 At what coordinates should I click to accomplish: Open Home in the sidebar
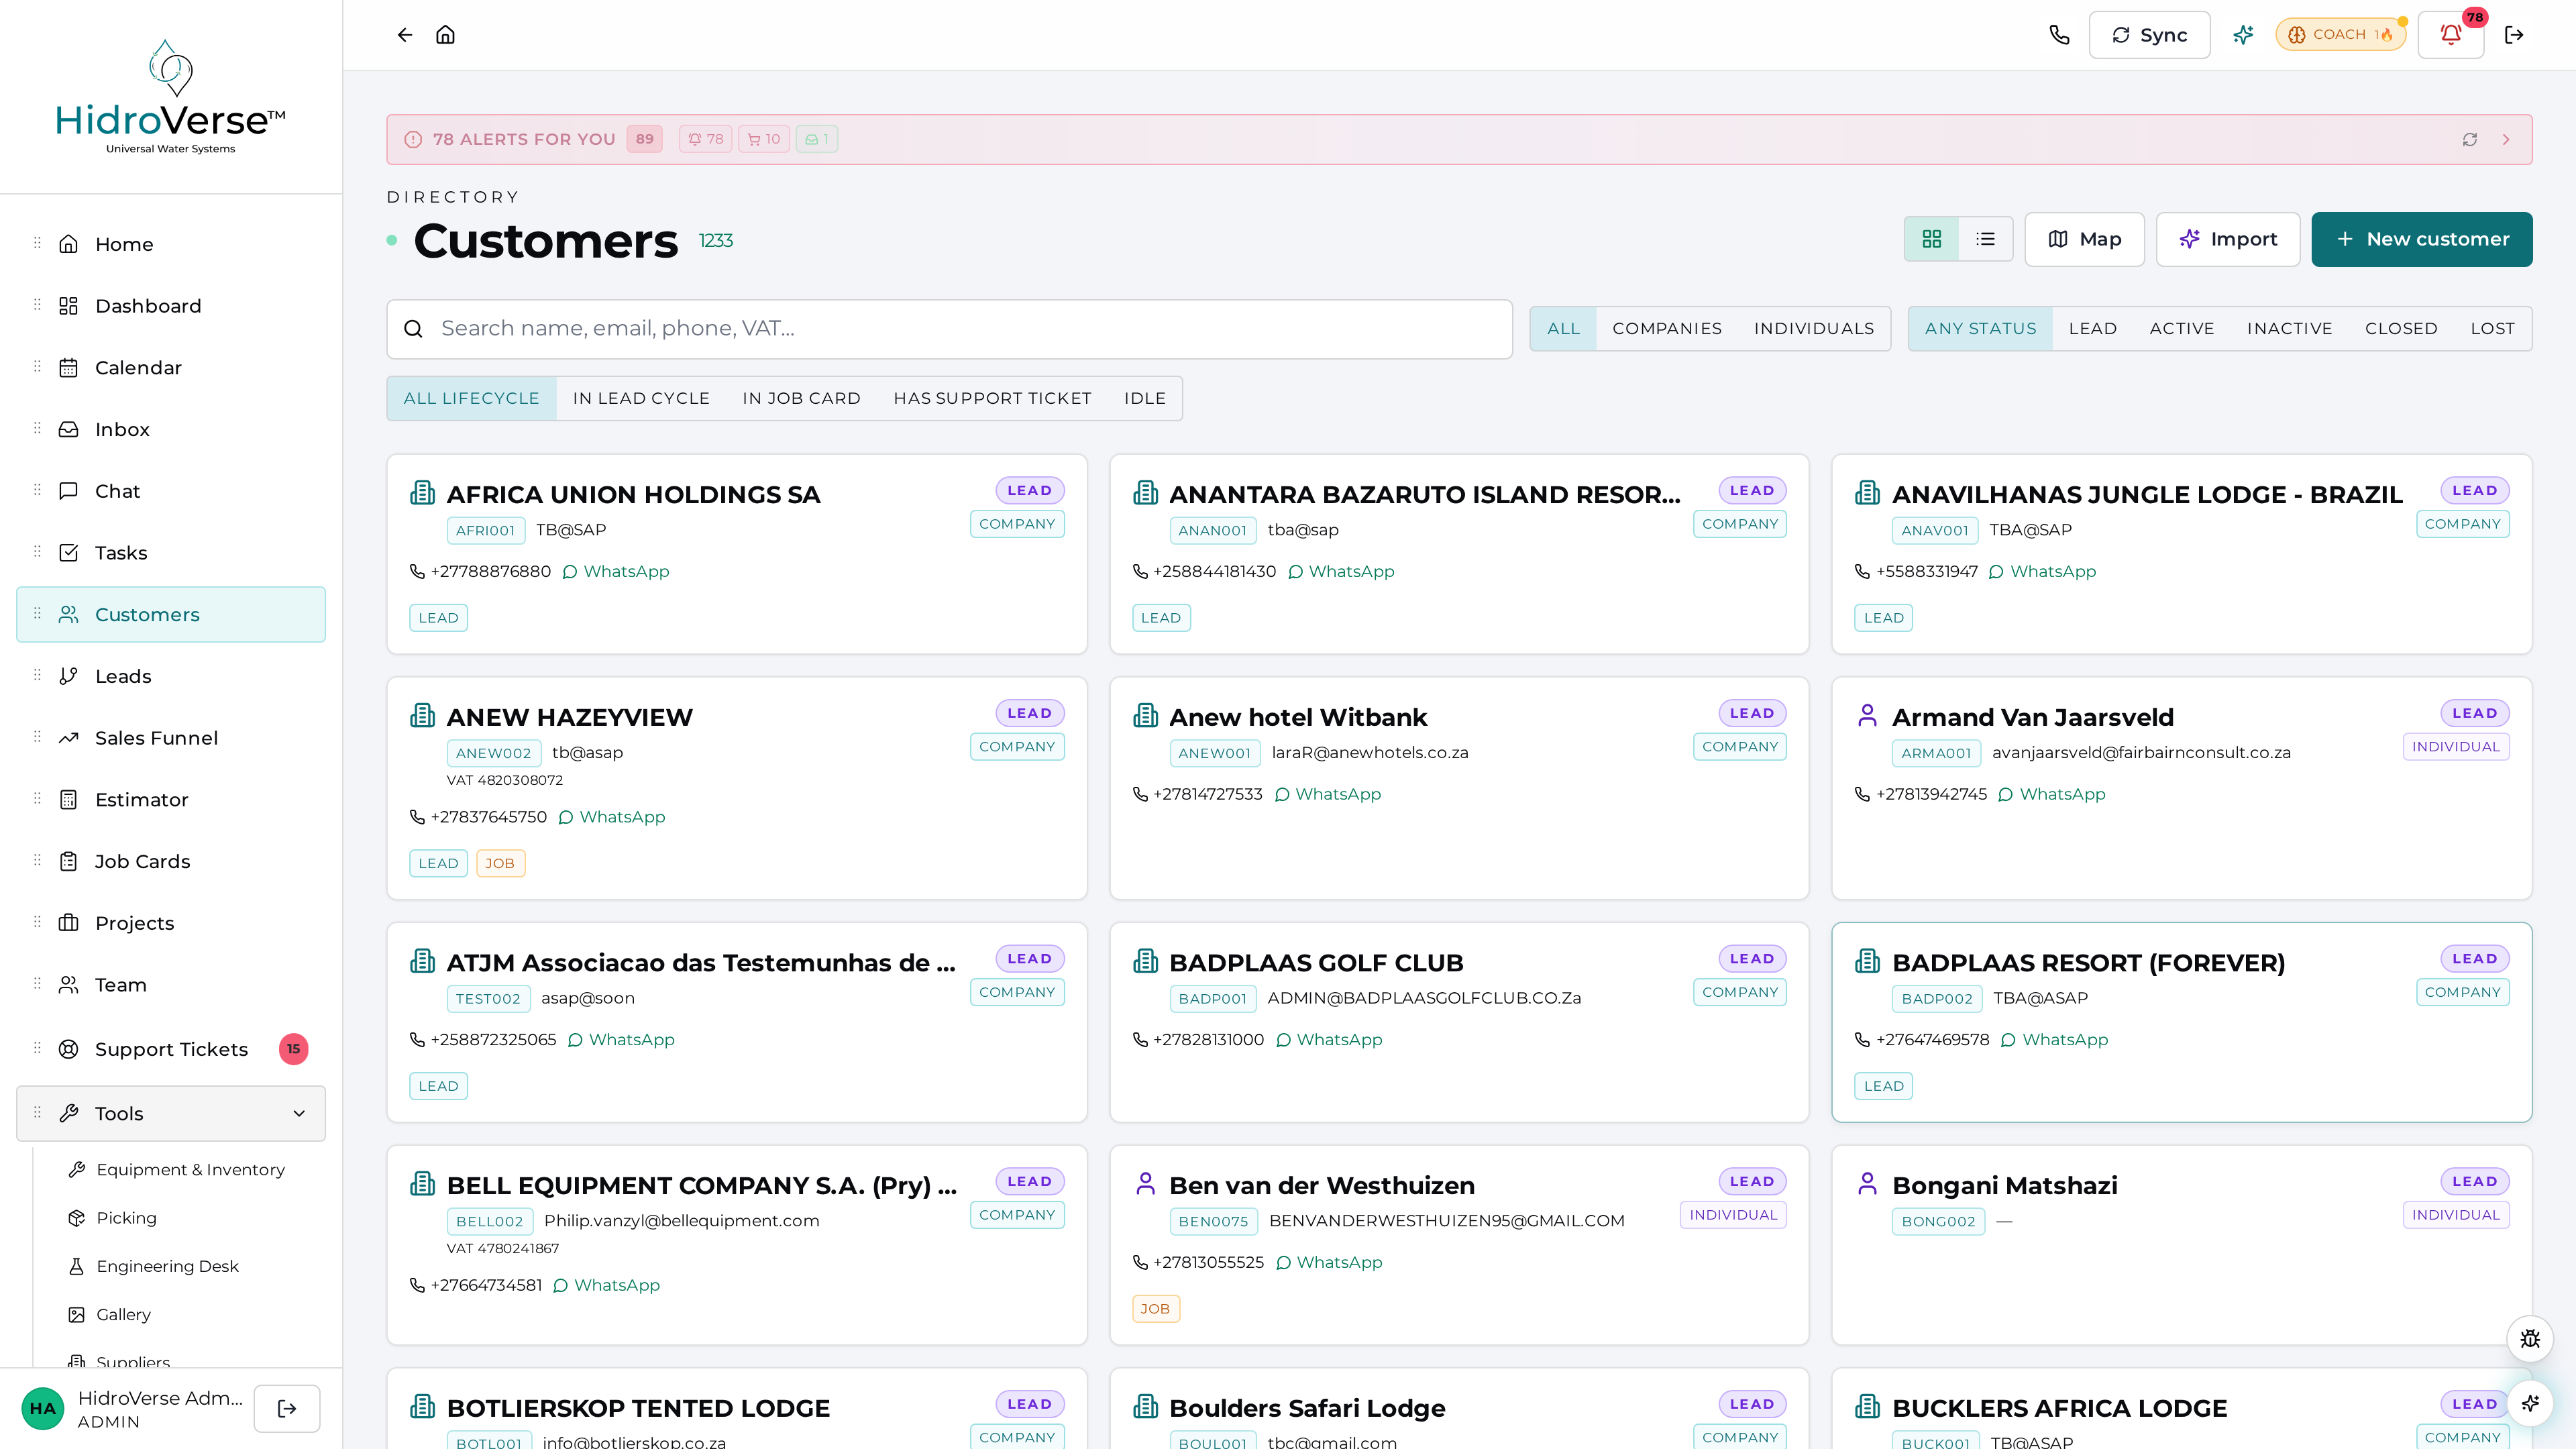[171, 245]
